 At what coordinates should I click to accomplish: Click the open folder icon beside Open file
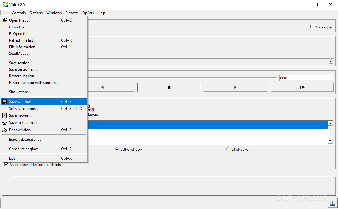(x=4, y=20)
